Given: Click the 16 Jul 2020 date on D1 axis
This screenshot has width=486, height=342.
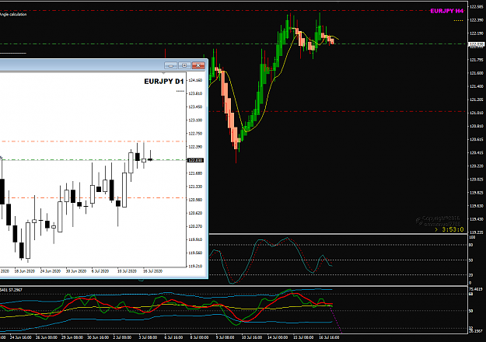Looking at the screenshot, I should tap(153, 271).
